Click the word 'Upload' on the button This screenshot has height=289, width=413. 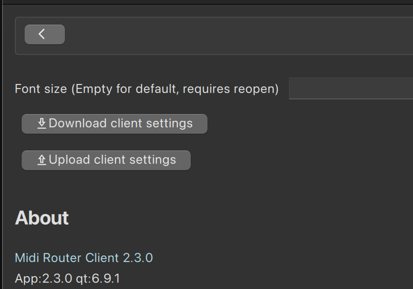(x=69, y=160)
